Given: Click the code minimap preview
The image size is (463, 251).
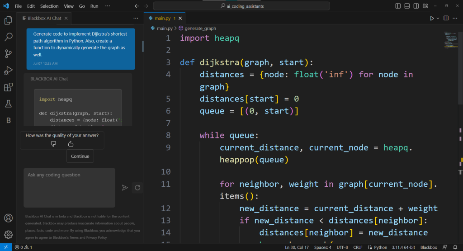Looking at the screenshot, I should tap(451, 39).
